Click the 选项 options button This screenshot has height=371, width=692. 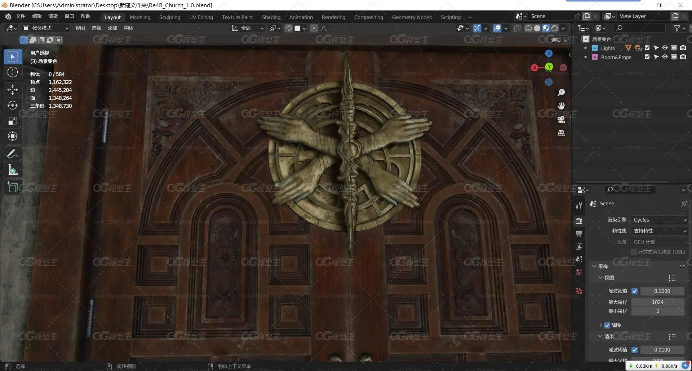(x=559, y=40)
